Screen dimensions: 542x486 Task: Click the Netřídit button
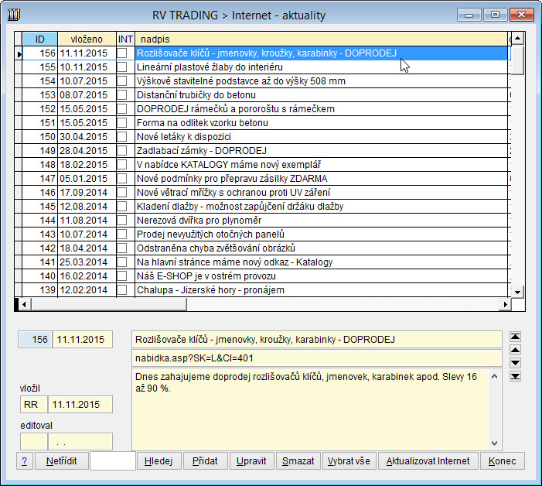tap(62, 460)
